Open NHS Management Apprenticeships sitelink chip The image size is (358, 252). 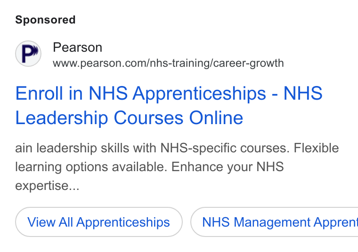tap(274, 222)
